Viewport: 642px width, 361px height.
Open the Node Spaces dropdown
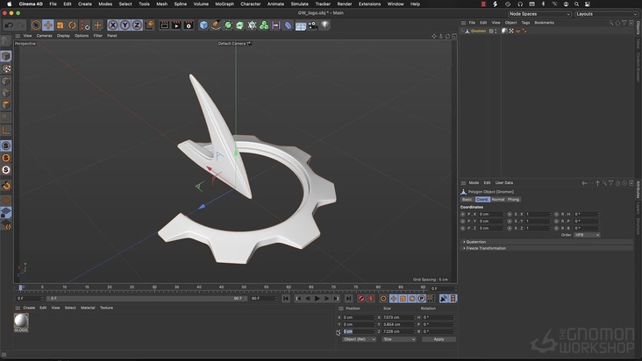pos(539,14)
